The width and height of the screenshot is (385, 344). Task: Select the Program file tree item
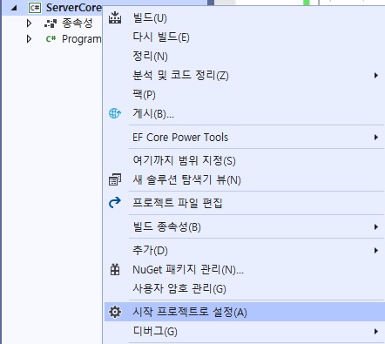(x=82, y=39)
